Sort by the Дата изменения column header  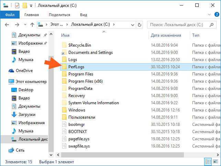[166, 35]
